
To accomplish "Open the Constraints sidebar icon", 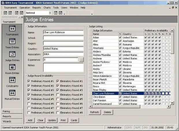I will click(12, 80).
